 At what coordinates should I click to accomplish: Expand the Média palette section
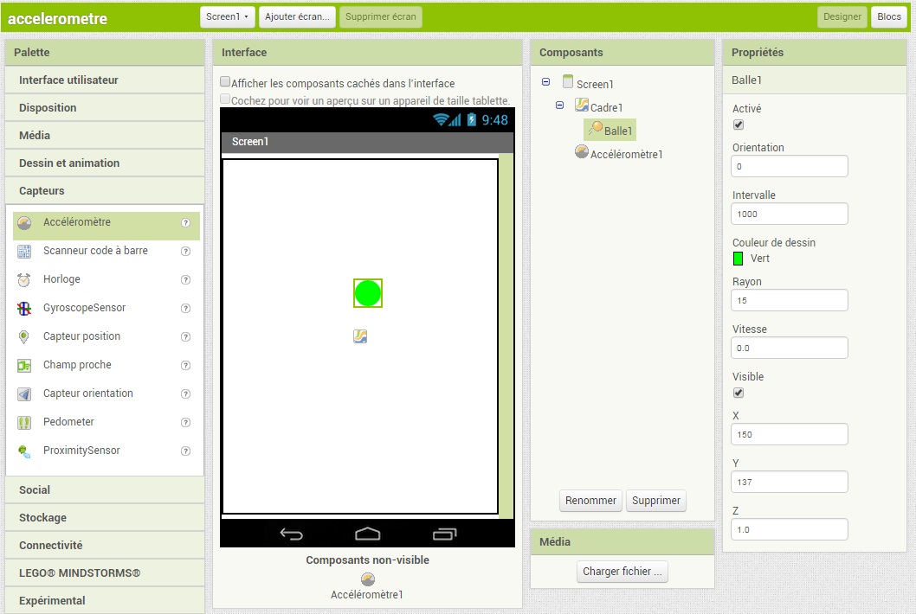point(105,136)
